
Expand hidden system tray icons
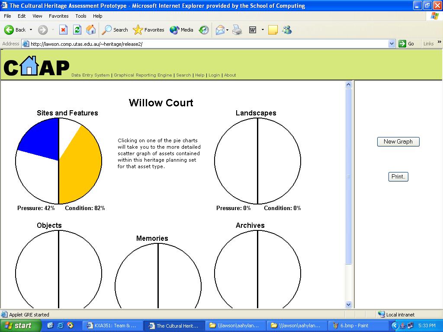click(395, 326)
